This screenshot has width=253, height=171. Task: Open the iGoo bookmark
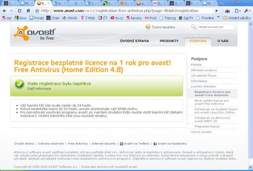pyautogui.click(x=20, y=18)
